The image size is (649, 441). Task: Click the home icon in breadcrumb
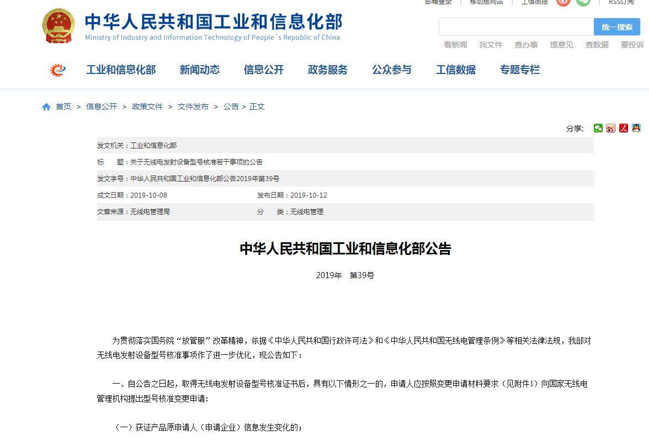tap(46, 107)
